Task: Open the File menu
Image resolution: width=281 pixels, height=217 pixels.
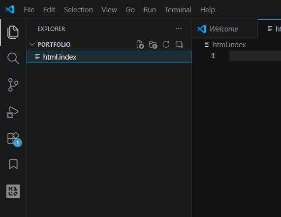Action: (29, 10)
